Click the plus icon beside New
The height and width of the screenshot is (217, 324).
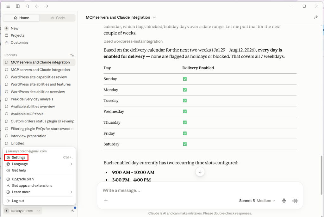(7, 28)
